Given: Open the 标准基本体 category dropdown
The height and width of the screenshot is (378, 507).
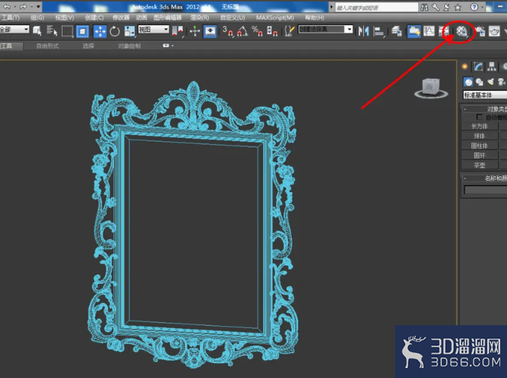Looking at the screenshot, I should pos(485,95).
